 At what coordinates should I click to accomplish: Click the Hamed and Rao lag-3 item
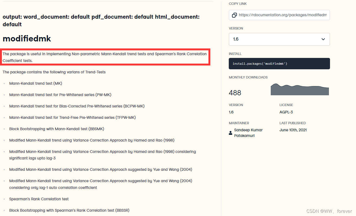tap(103, 155)
